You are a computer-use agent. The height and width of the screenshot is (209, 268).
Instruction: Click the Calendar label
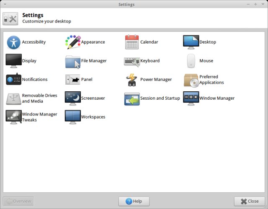coord(149,42)
